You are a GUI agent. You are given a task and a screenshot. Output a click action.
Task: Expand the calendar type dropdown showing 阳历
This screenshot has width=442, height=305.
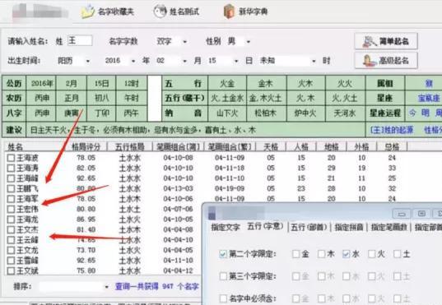pyautogui.click(x=88, y=61)
